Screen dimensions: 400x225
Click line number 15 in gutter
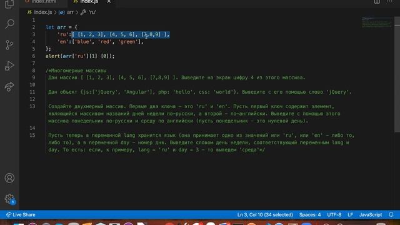(x=32, y=135)
